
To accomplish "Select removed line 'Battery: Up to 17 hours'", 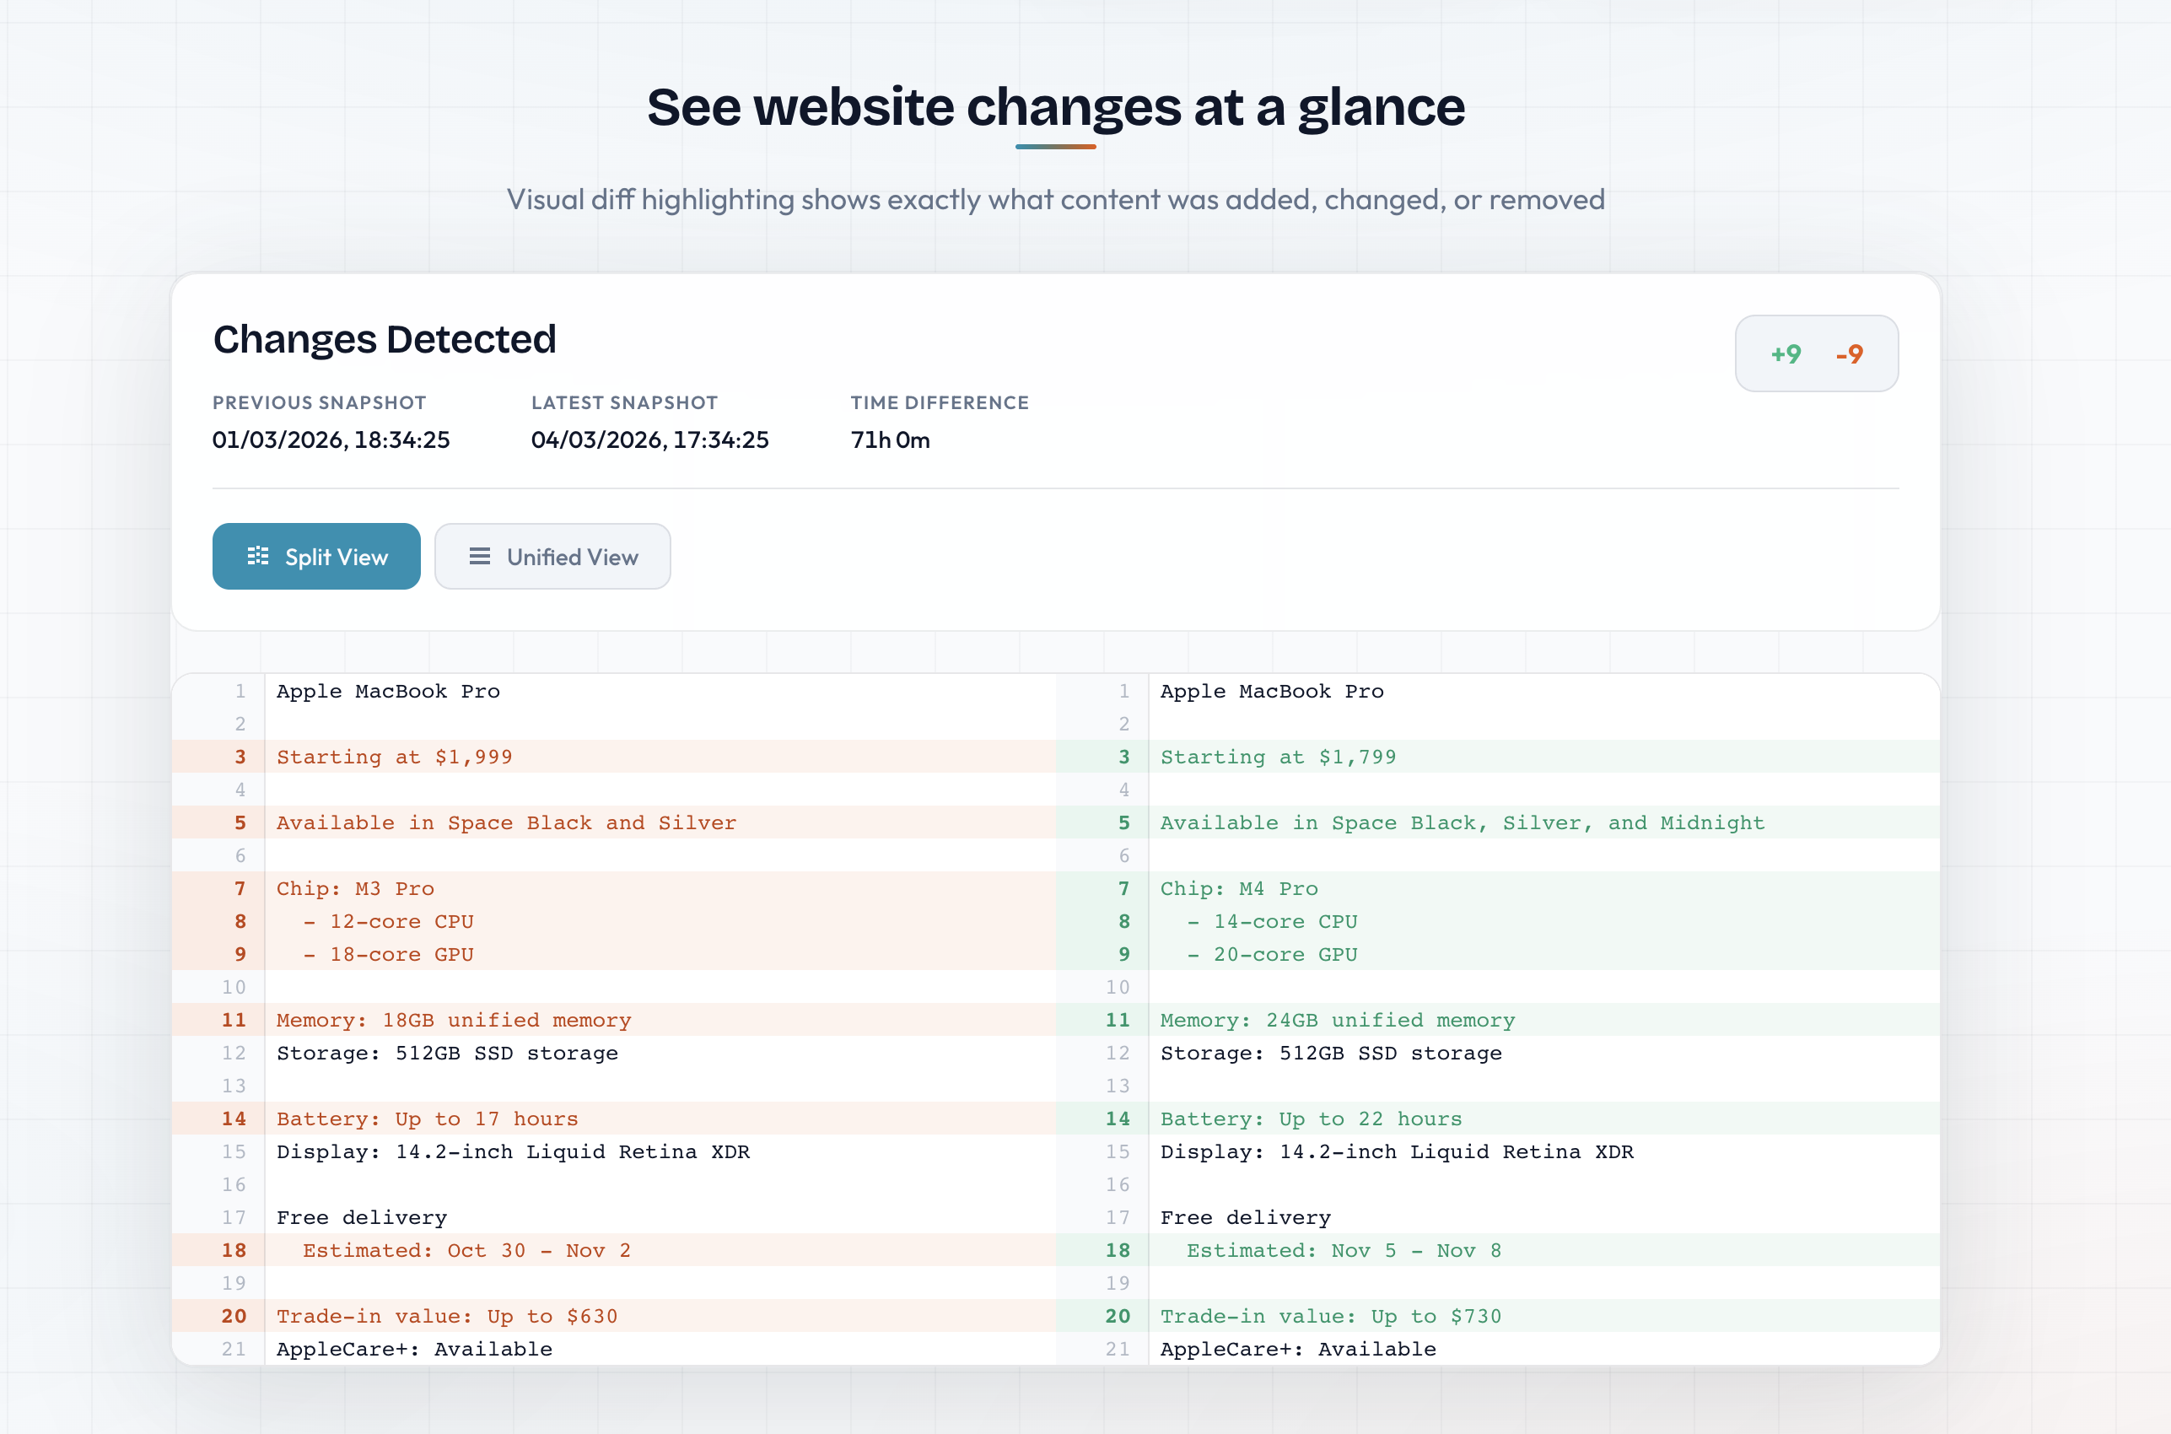I will click(614, 1119).
